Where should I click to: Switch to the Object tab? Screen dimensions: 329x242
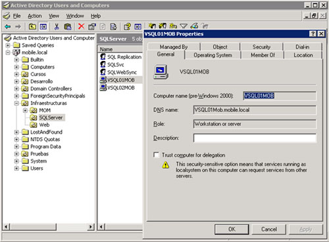point(220,47)
